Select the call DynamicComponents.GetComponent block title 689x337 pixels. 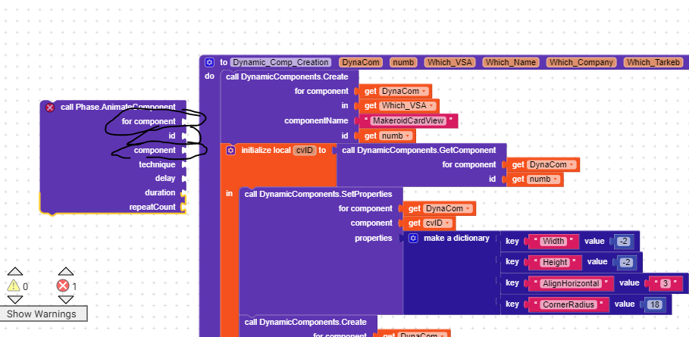click(x=418, y=150)
